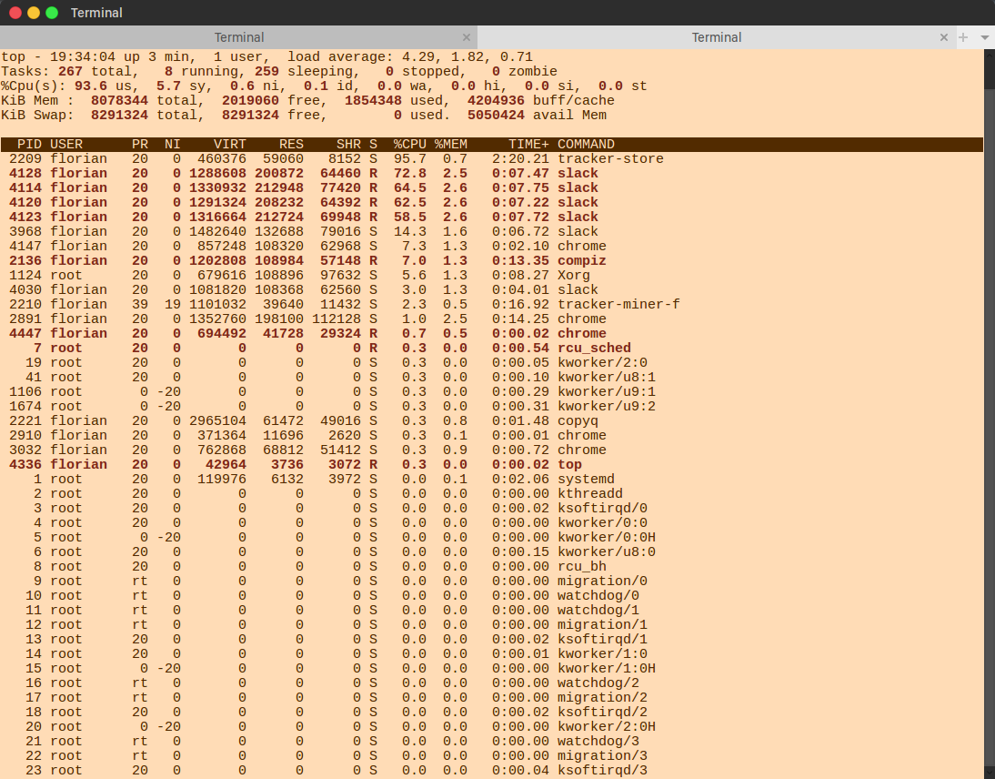Select the right Terminal tab
The height and width of the screenshot is (779, 995).
click(716, 37)
